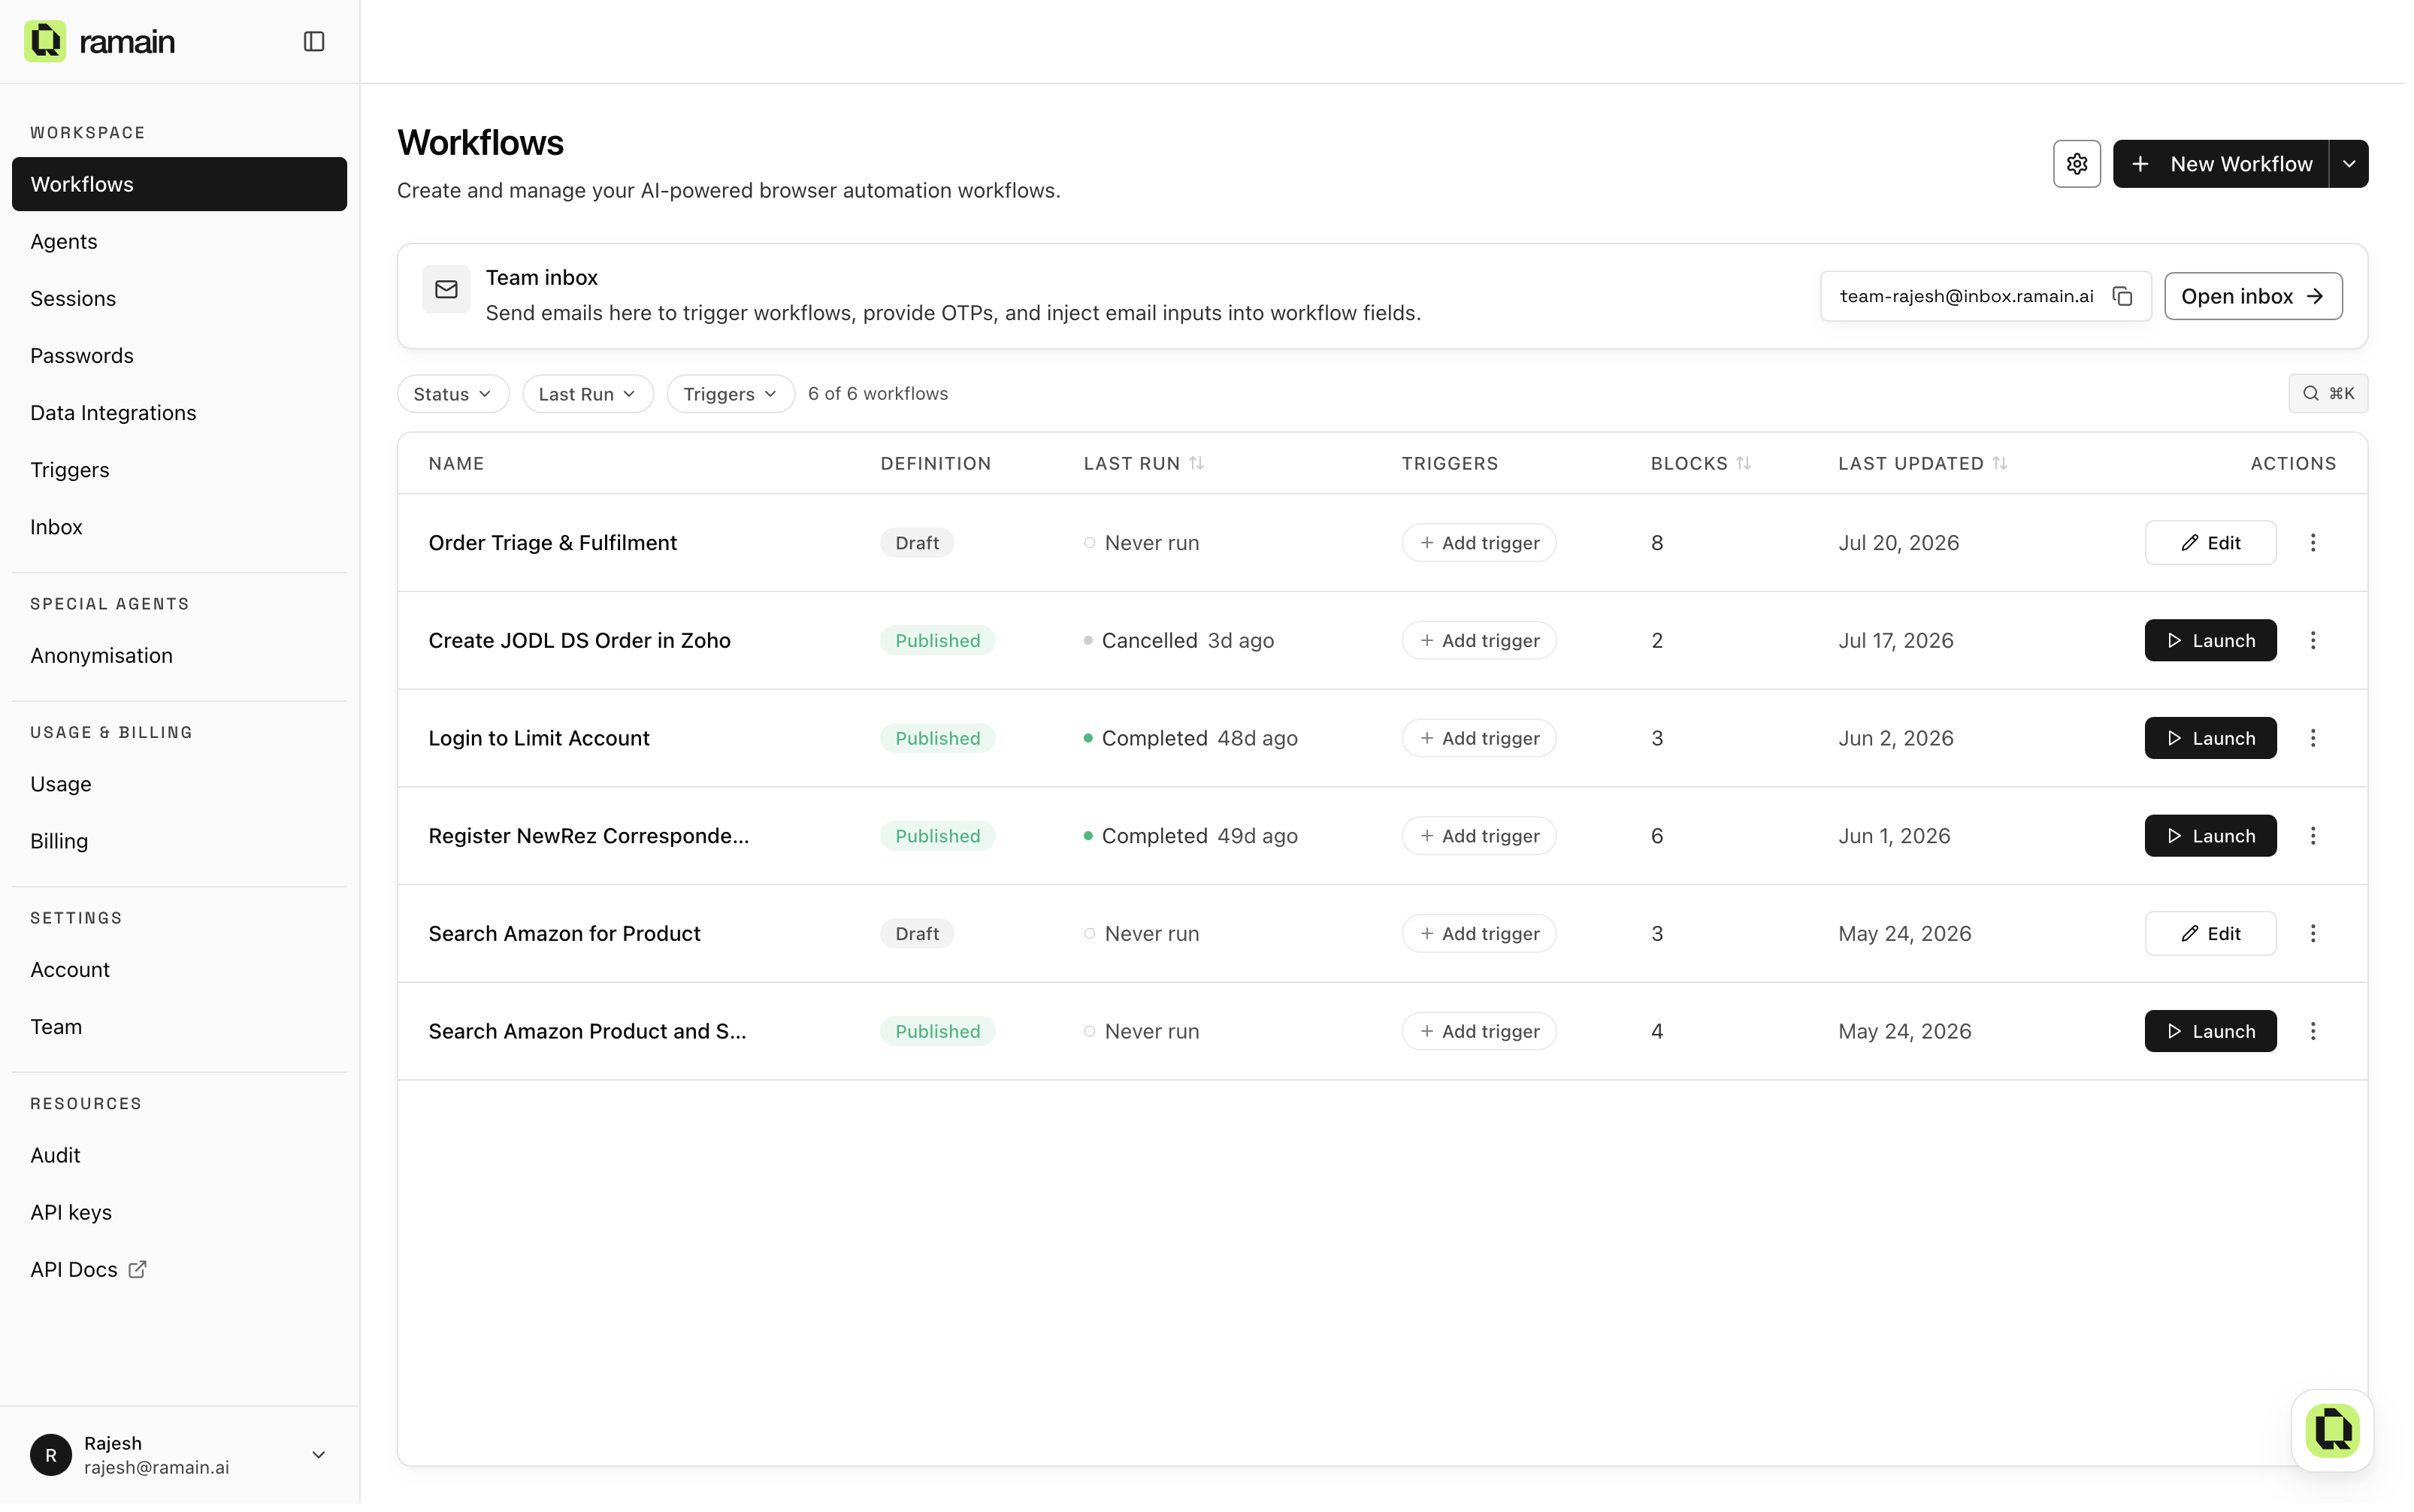This screenshot has height=1512, width=2414.
Task: Open API Docs external link
Action: (180, 1270)
